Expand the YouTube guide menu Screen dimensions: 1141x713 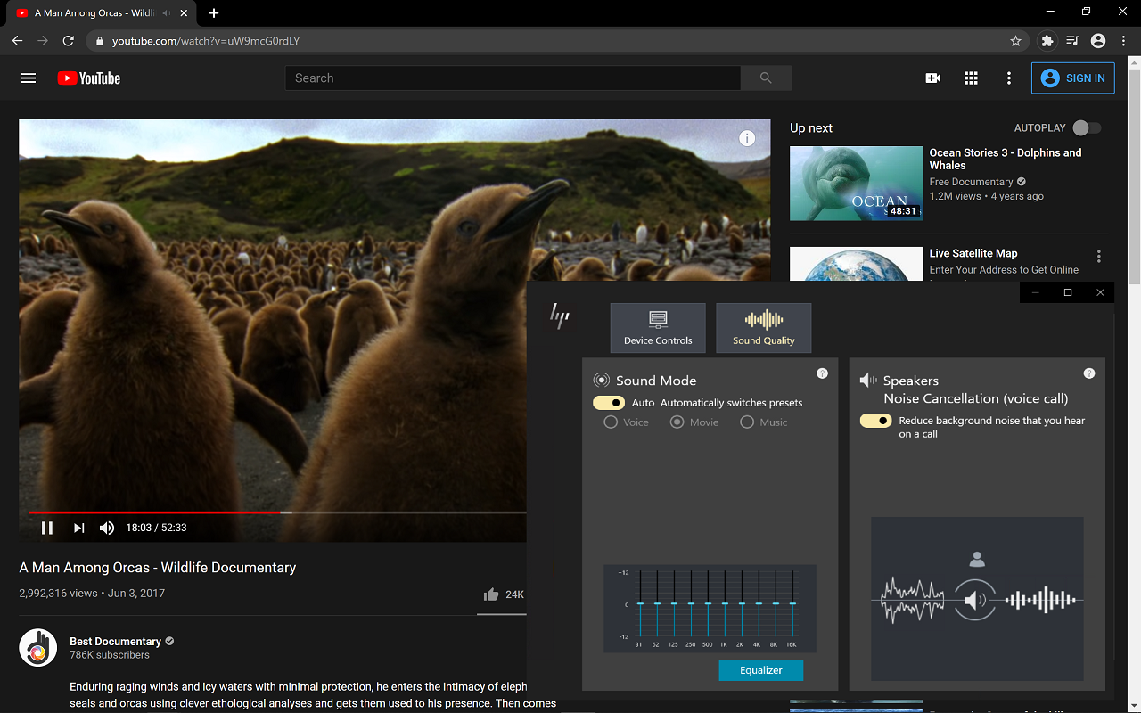[28, 78]
